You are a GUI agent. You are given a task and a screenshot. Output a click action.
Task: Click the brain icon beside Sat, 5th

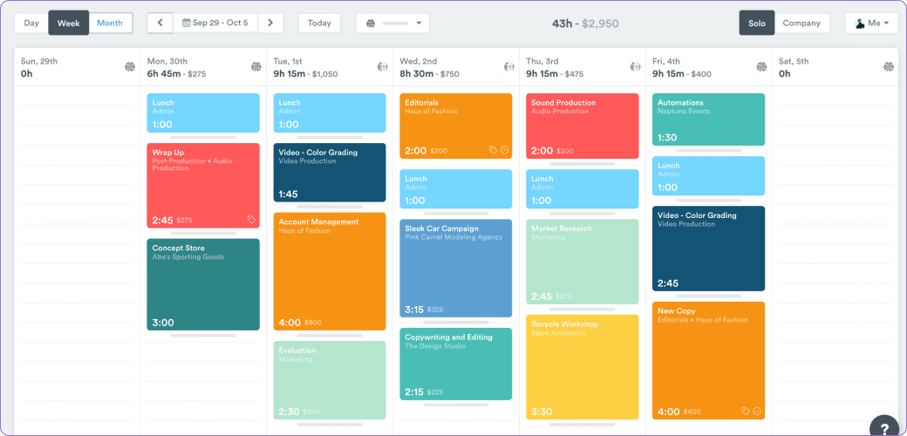pos(888,66)
